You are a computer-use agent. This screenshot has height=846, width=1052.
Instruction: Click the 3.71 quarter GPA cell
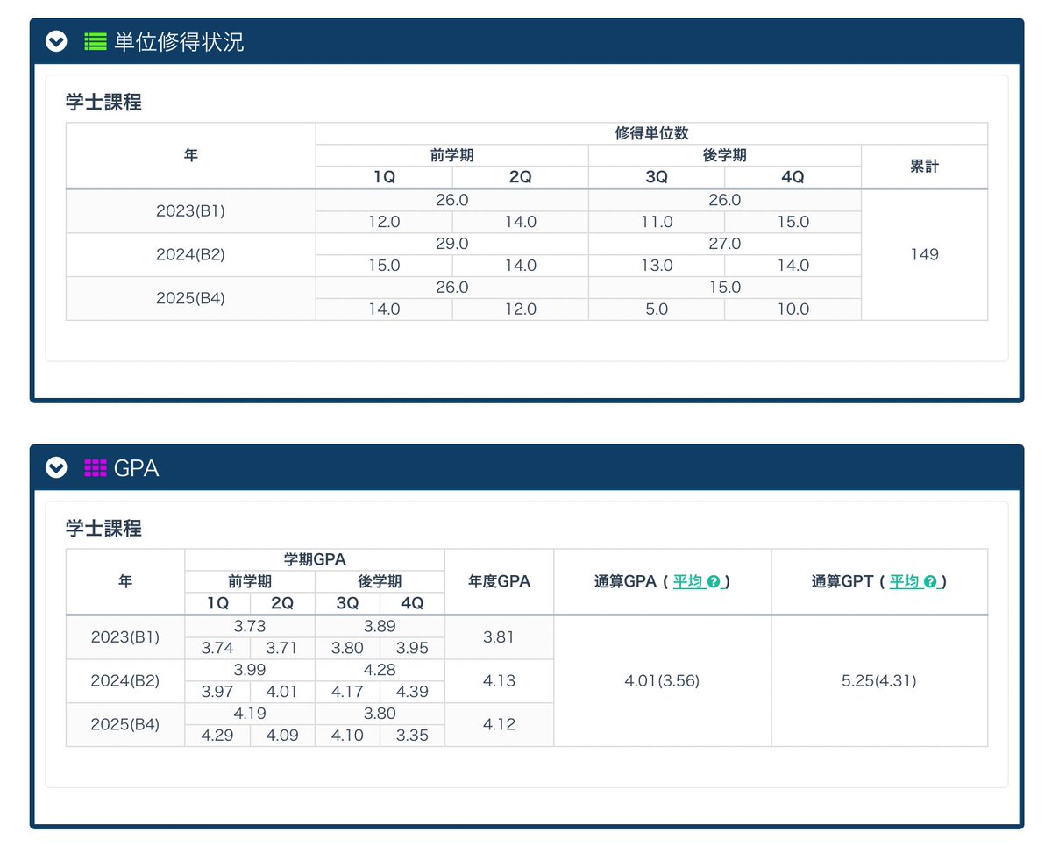pos(282,648)
